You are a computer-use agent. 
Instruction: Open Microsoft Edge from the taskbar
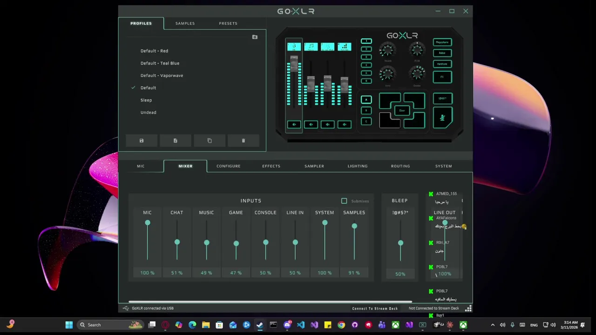(x=192, y=325)
